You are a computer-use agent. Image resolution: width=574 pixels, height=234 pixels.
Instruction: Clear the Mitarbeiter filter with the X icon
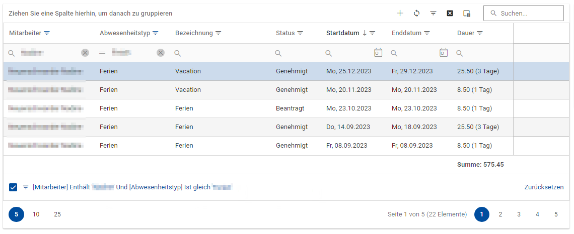85,53
